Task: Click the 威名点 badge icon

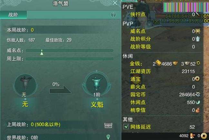Action: (198, 31)
